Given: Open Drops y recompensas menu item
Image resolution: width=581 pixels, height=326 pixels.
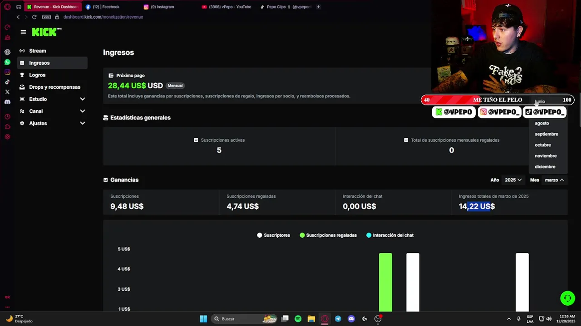Looking at the screenshot, I should pyautogui.click(x=53, y=87).
